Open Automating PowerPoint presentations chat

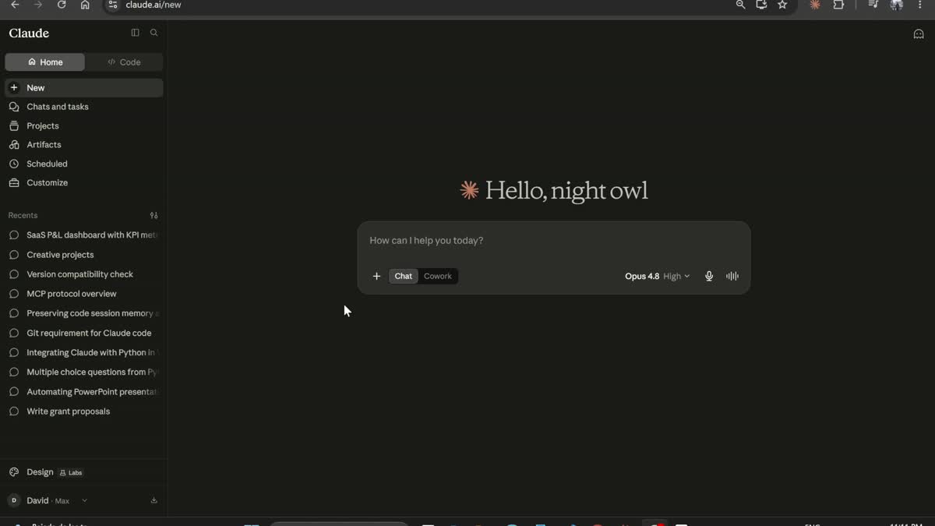pyautogui.click(x=83, y=391)
